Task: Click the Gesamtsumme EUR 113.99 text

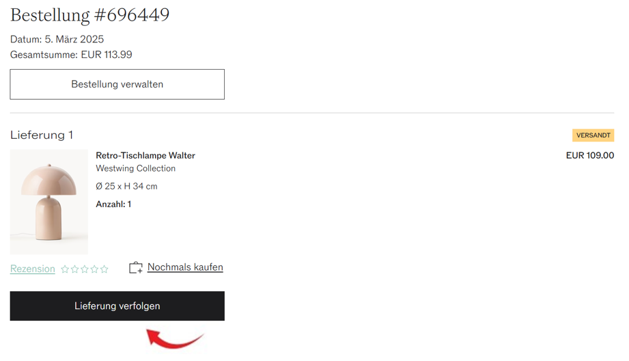Action: pyautogui.click(x=71, y=55)
